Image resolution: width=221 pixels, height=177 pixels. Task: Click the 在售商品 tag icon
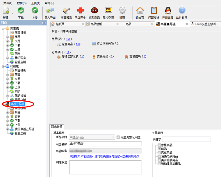pyautogui.click(x=59, y=45)
